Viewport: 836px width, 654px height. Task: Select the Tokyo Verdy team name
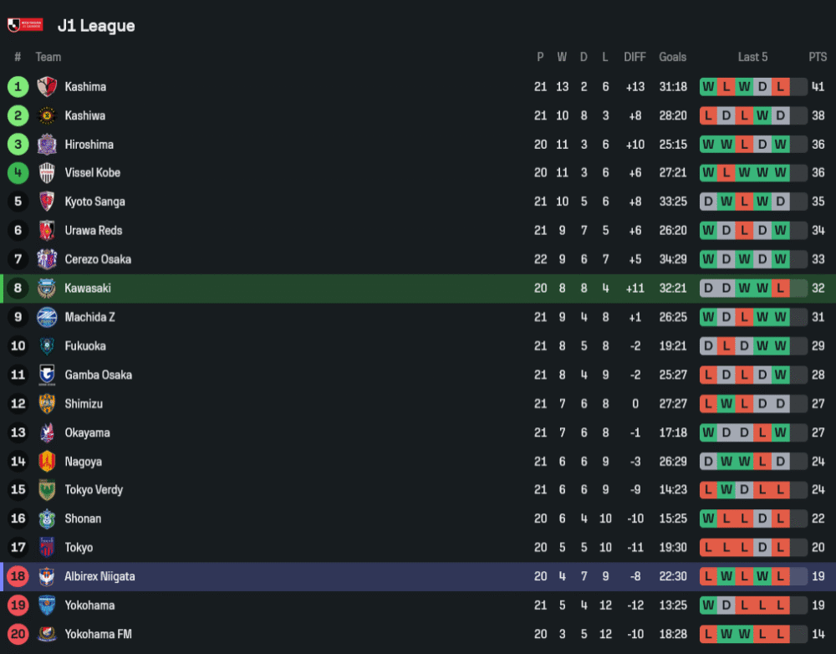coord(94,490)
